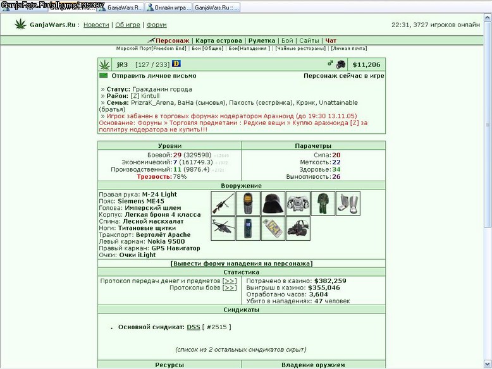Open the Новости link
Image resolution: width=492 pixels, height=369 pixels.
96,25
